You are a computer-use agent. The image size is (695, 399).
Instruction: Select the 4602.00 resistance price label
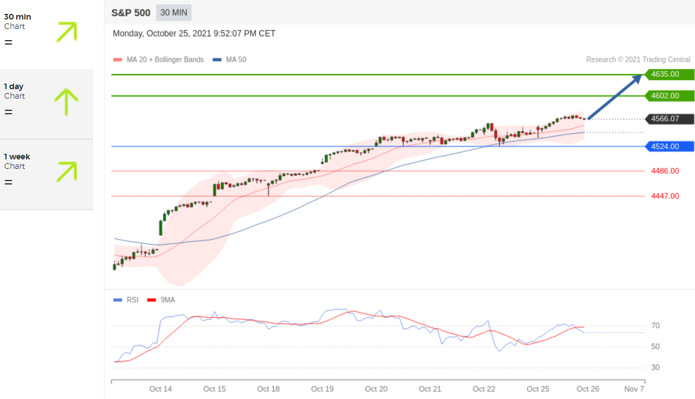click(669, 96)
